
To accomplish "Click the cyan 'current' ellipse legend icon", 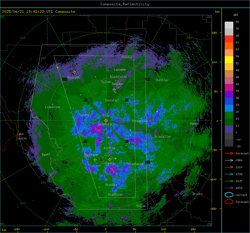I will coord(229,195).
